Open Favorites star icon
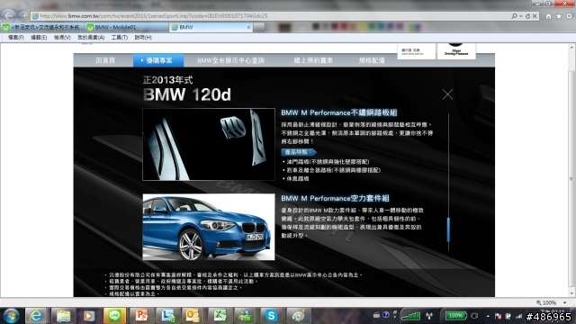Screen dimensions: 576x324 [x=559, y=16]
